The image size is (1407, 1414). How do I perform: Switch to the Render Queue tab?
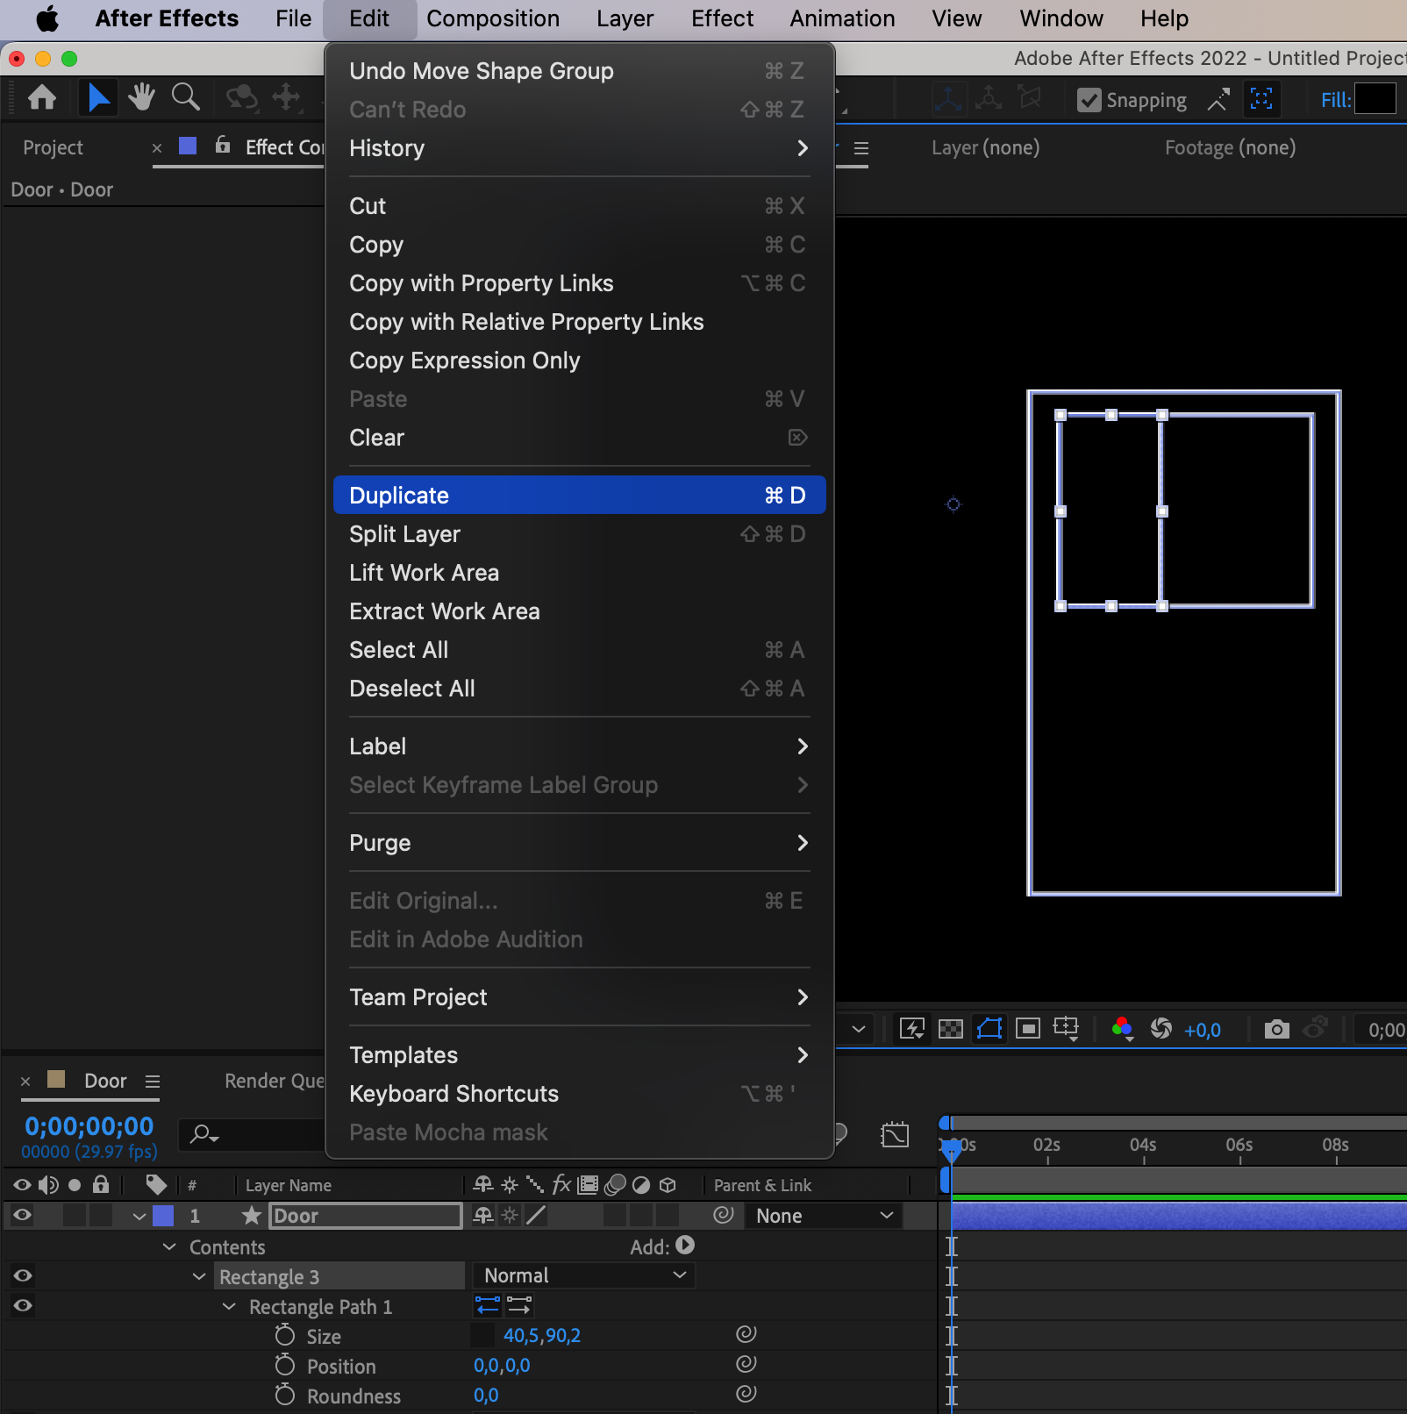pos(274,1082)
